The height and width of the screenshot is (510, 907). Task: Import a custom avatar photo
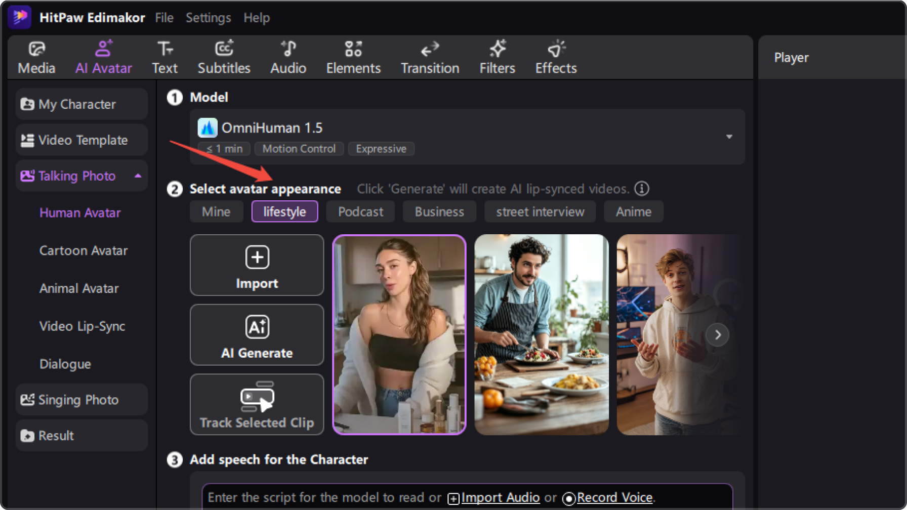tap(257, 265)
